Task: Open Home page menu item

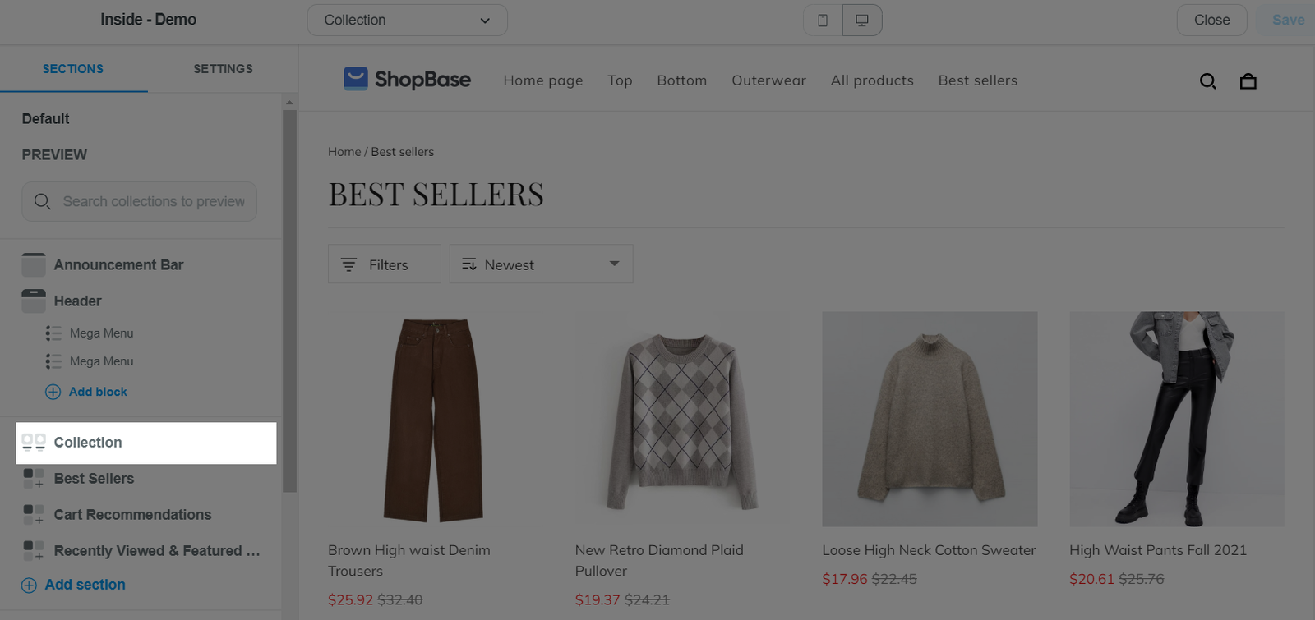Action: [x=543, y=80]
